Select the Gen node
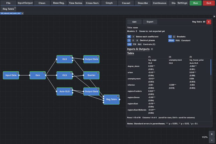Screen dimensions: 216x144 point(38,75)
